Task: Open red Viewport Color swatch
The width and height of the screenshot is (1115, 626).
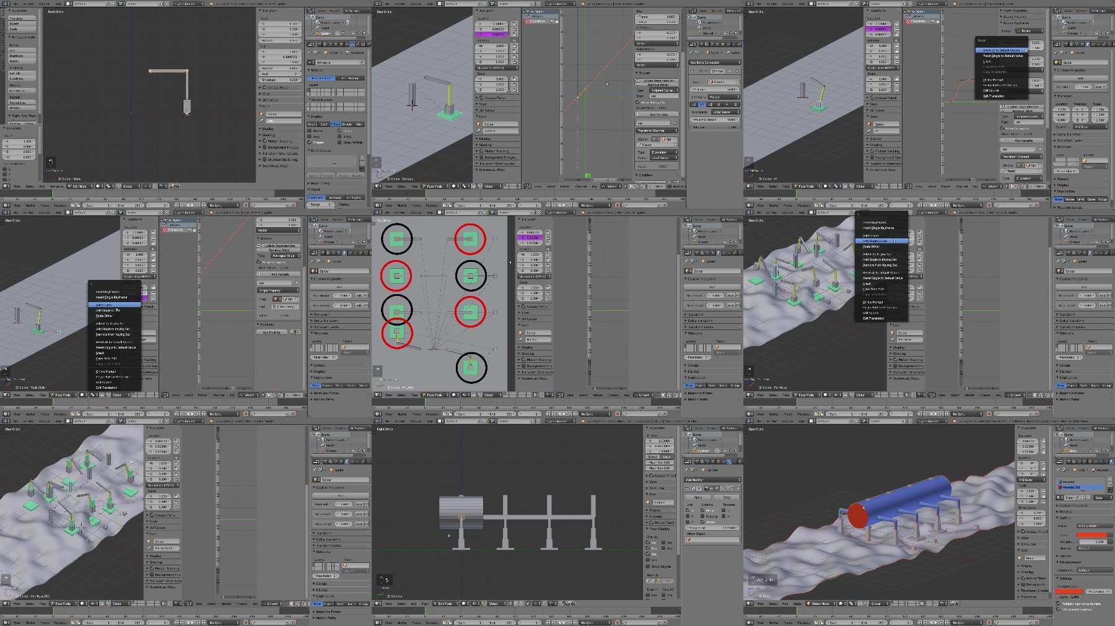Action: 1069,591
